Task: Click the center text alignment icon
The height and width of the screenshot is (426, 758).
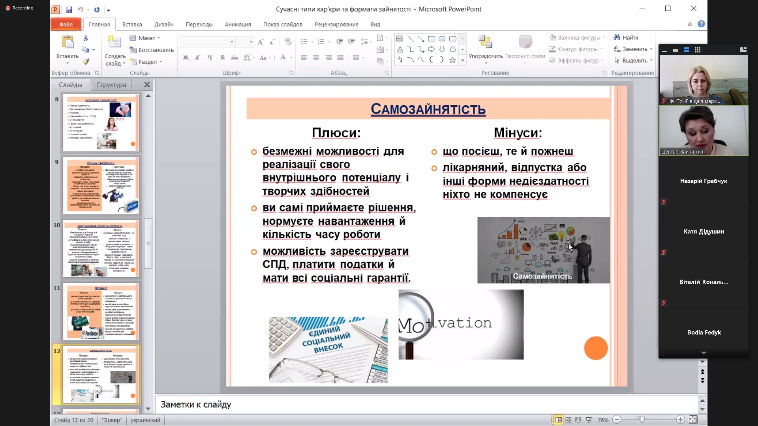Action: pos(316,58)
